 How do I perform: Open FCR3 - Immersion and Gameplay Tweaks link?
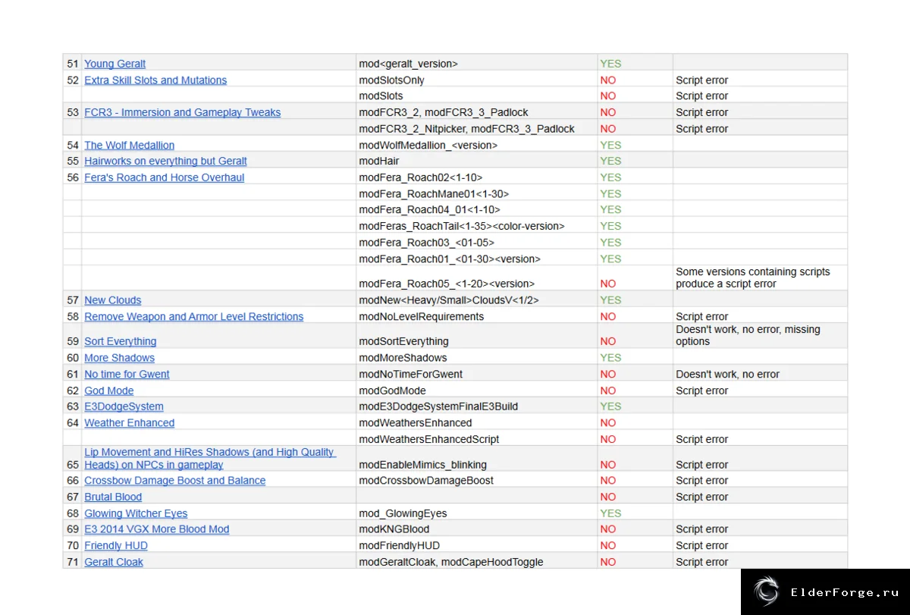tap(182, 112)
